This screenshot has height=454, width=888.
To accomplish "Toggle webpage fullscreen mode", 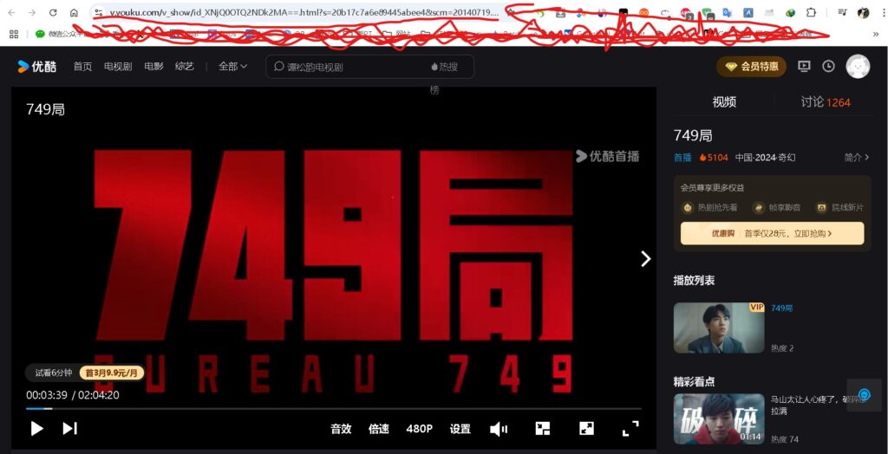I will pyautogui.click(x=586, y=429).
